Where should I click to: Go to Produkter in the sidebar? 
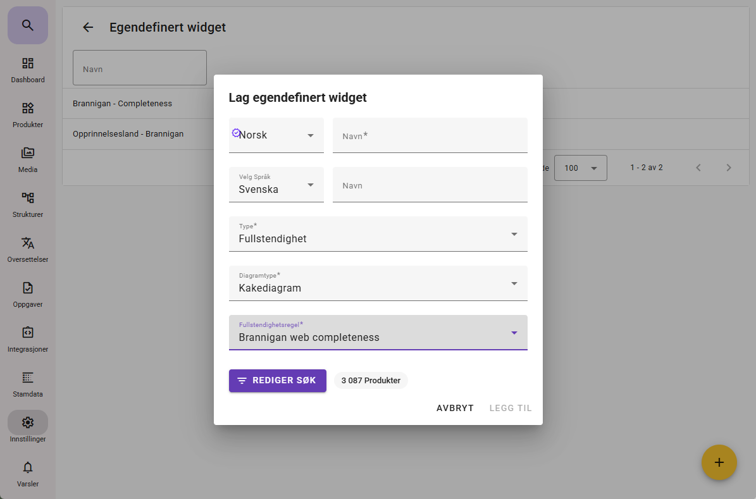(28, 109)
